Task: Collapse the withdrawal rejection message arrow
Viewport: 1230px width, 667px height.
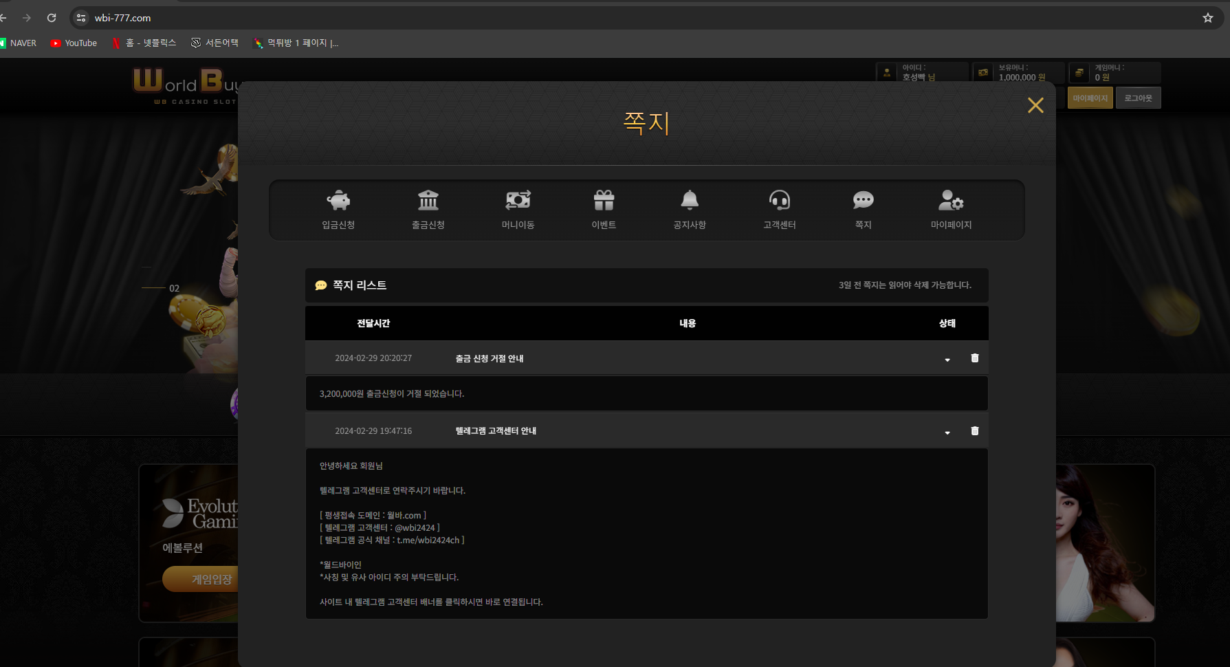Action: (947, 360)
